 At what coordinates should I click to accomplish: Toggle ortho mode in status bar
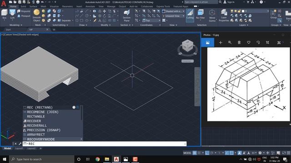click(x=207, y=153)
